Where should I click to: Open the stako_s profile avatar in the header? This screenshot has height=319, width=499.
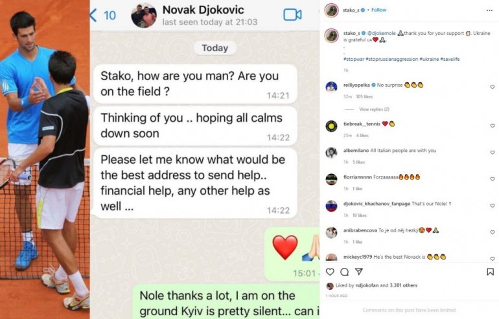[x=331, y=10]
